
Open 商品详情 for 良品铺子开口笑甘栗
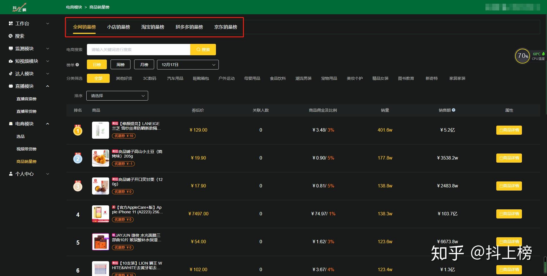pyautogui.click(x=509, y=186)
